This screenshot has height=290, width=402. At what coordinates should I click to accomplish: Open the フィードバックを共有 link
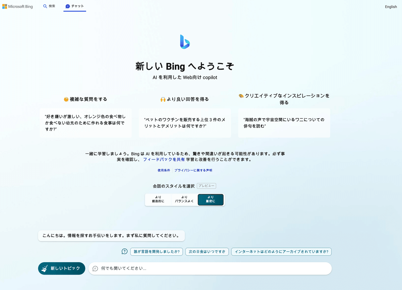(164, 160)
